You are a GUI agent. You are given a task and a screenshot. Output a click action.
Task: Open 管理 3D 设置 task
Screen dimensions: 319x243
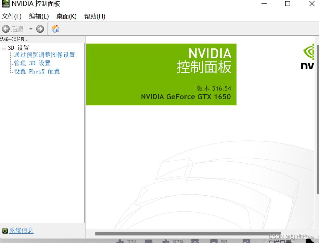point(32,63)
